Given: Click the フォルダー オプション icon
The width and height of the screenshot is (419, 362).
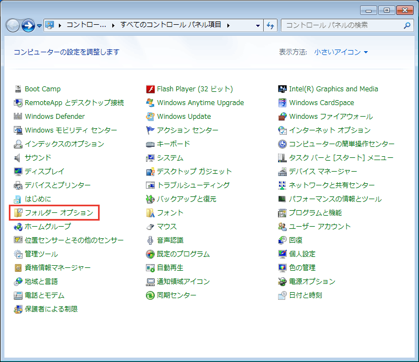Looking at the screenshot, I should pos(18,213).
